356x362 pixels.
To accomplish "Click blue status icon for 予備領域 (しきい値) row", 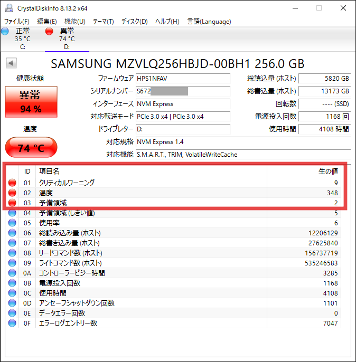I will (12, 213).
